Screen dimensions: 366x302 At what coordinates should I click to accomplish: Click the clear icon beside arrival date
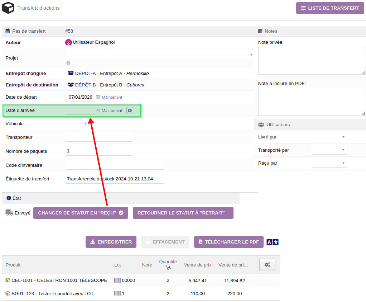(x=130, y=110)
